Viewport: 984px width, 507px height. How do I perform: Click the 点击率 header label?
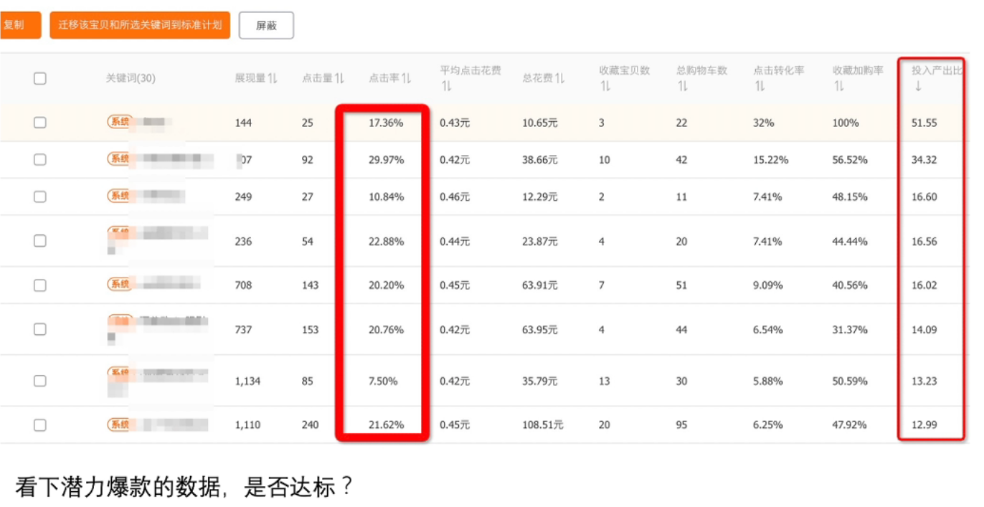coord(384,78)
